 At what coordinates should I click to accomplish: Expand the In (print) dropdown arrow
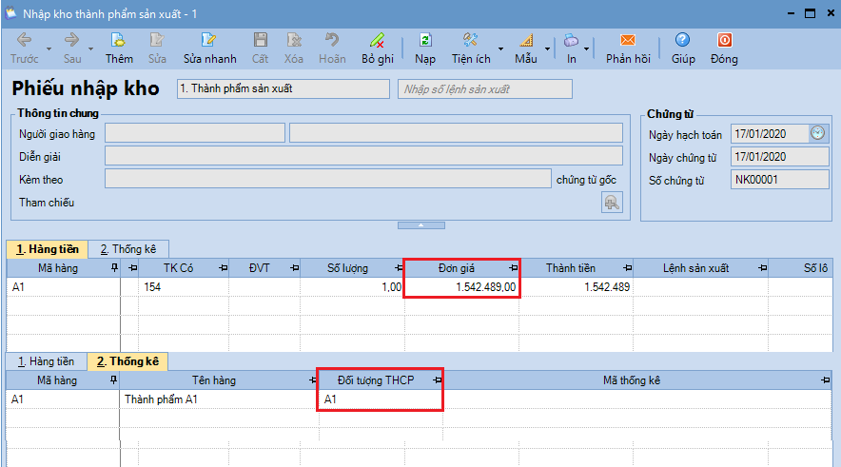[587, 48]
